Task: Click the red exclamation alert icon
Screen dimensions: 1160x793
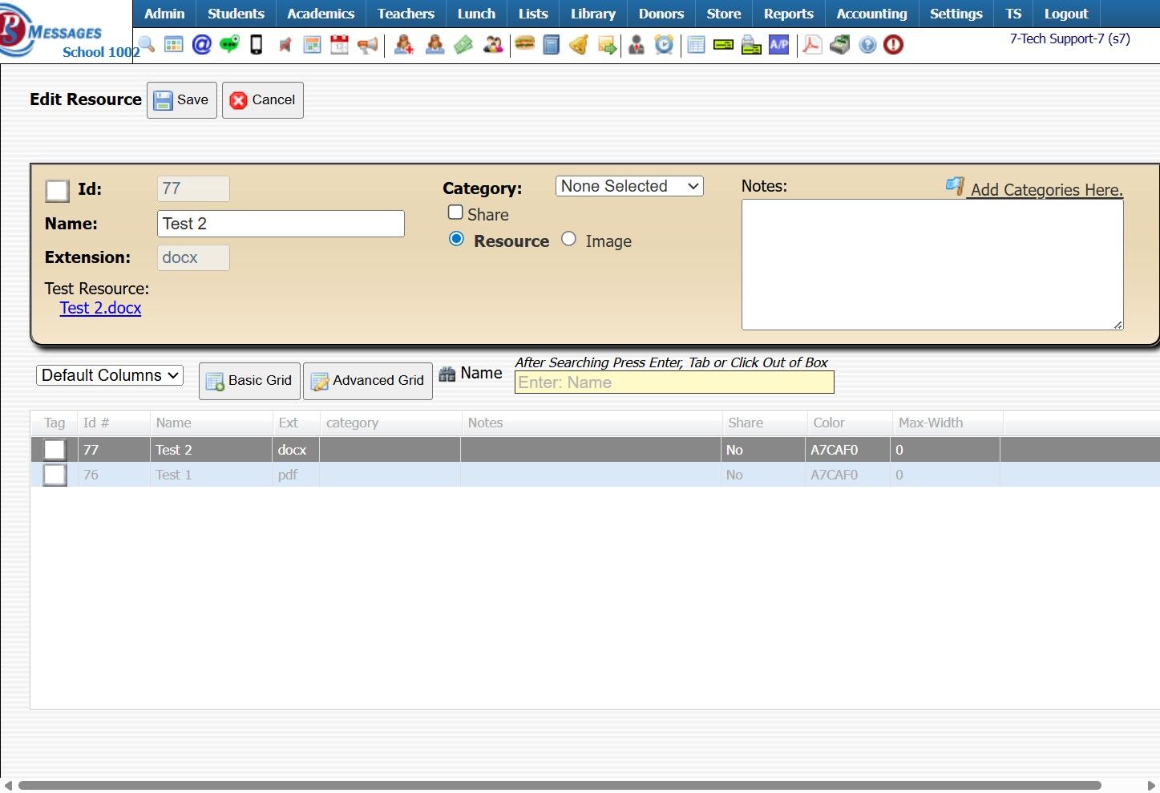Action: (x=894, y=45)
